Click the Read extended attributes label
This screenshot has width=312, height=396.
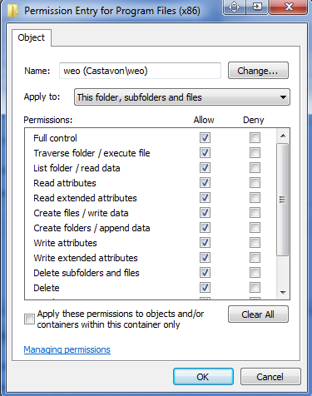(x=85, y=198)
